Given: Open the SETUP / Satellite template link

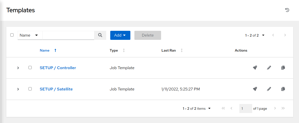Looking at the screenshot, I should [56, 89].
